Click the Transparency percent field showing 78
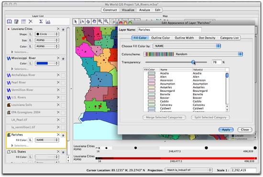263x177 pixels. [217, 62]
